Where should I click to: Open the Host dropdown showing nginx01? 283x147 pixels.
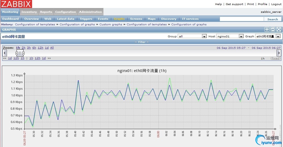click(x=230, y=36)
